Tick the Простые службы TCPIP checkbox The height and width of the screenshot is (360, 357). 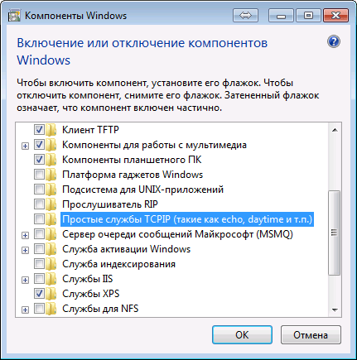pyautogui.click(x=39, y=219)
